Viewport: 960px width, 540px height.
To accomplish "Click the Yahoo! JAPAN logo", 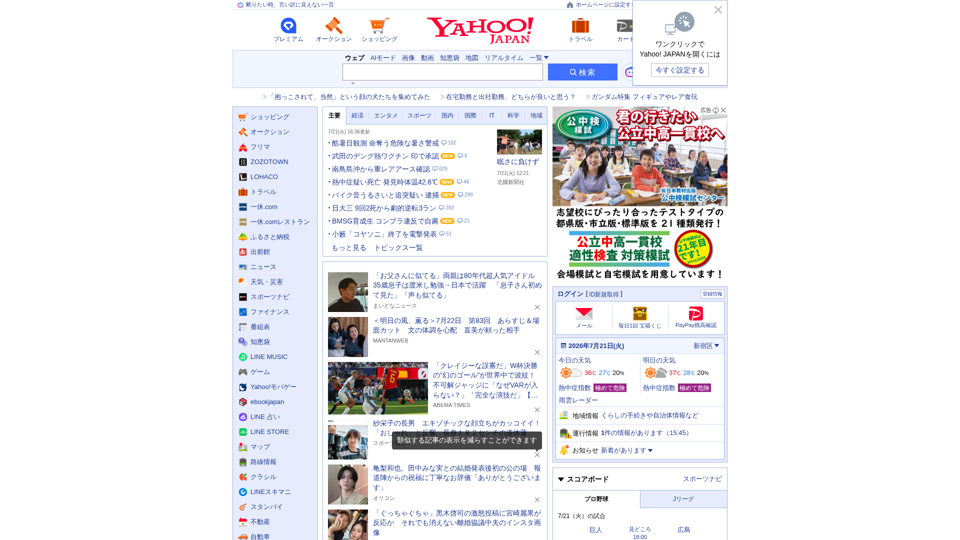I will point(480,30).
